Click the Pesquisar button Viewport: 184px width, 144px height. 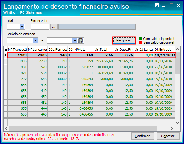[x=124, y=41]
